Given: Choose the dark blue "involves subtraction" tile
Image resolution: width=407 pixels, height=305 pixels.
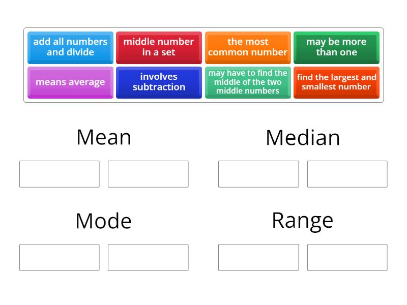Looking at the screenshot, I should coord(159,82).
